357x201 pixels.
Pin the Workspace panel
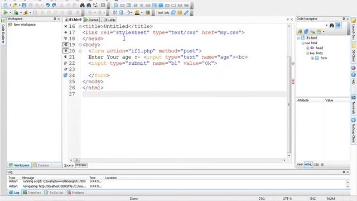[x=55, y=18]
